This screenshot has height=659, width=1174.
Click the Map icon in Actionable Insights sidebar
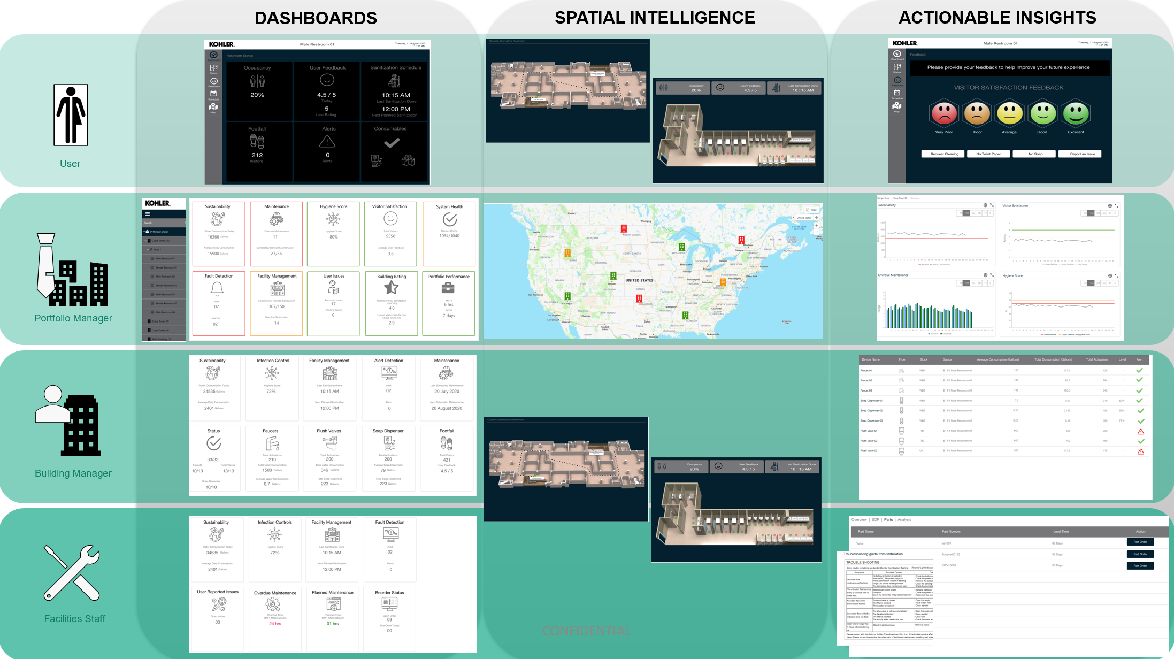897,106
